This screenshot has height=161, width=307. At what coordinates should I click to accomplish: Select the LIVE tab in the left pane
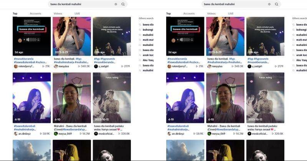[x=78, y=13]
